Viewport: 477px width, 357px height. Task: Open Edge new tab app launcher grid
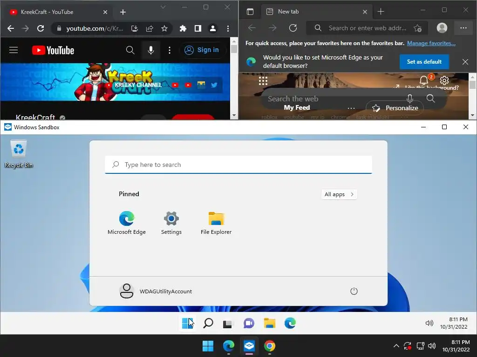click(x=263, y=81)
